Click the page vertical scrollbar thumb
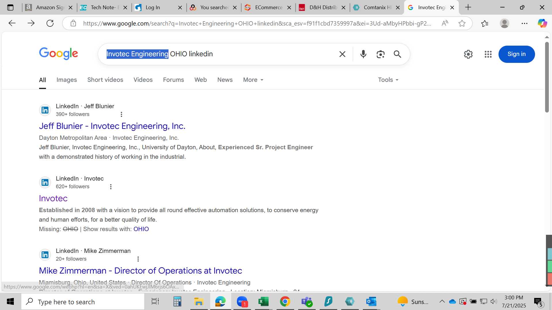 pos(547,77)
